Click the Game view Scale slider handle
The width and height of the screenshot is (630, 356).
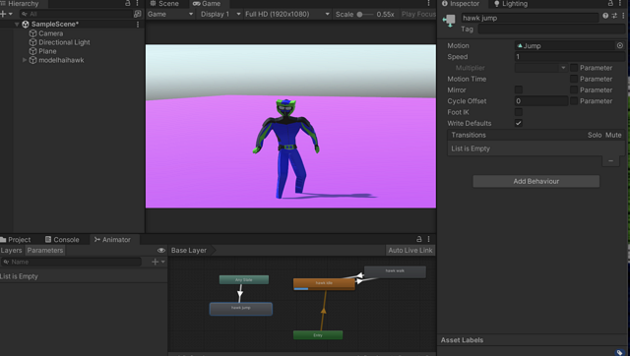(x=359, y=14)
